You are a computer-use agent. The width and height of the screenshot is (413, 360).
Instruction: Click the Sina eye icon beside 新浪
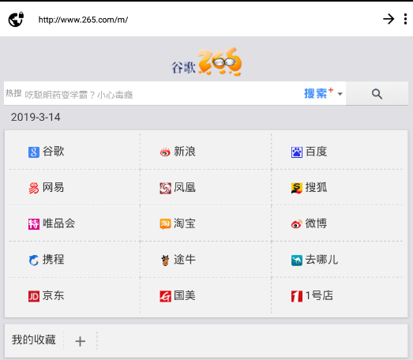pyautogui.click(x=165, y=152)
